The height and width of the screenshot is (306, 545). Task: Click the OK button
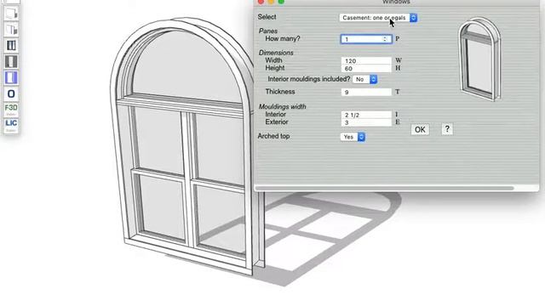(x=420, y=130)
